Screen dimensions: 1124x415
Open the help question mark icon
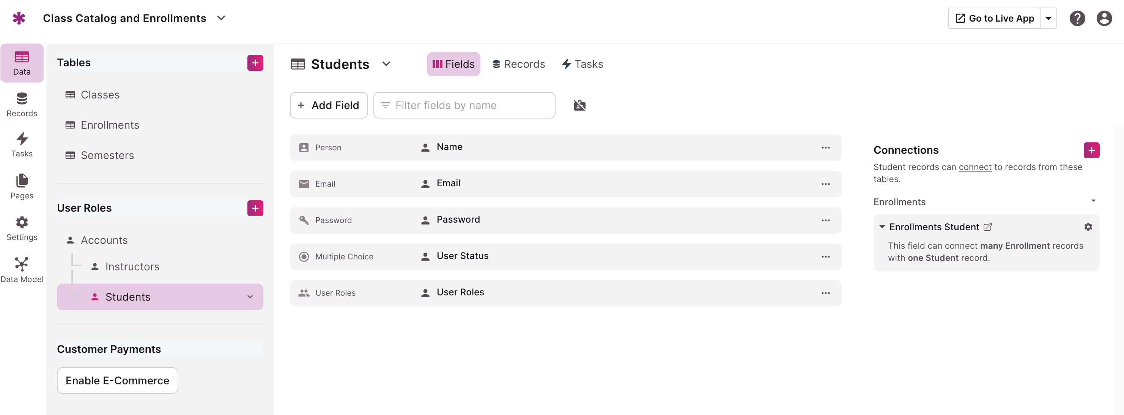click(1077, 18)
